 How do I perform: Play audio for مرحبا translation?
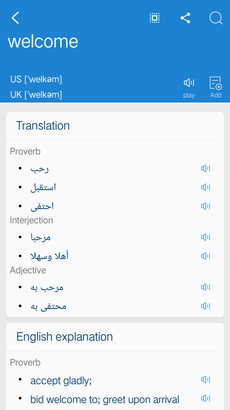[205, 237]
